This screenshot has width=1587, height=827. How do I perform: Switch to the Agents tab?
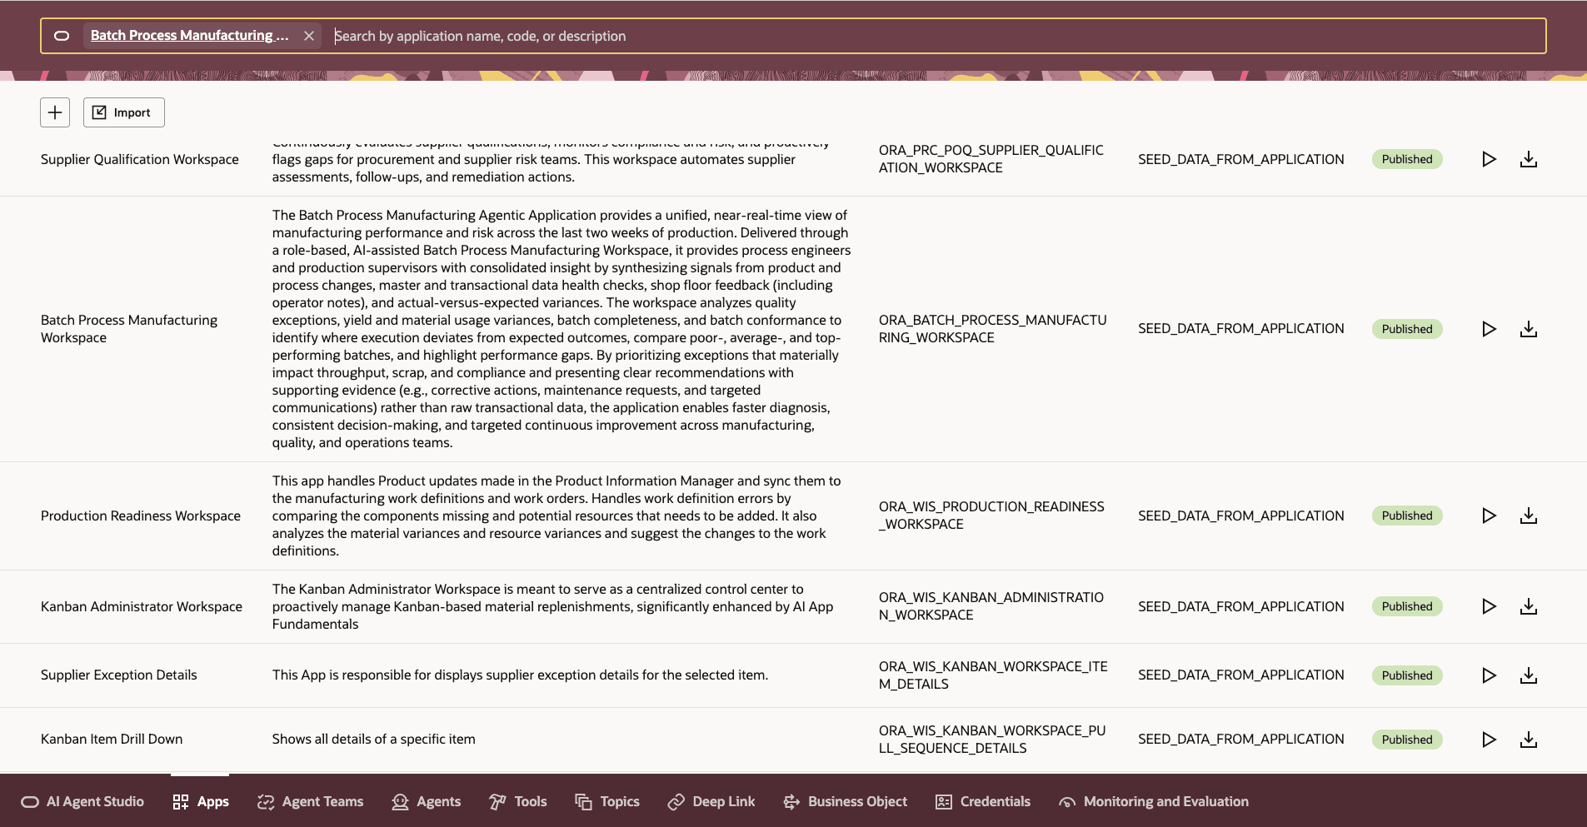427,801
